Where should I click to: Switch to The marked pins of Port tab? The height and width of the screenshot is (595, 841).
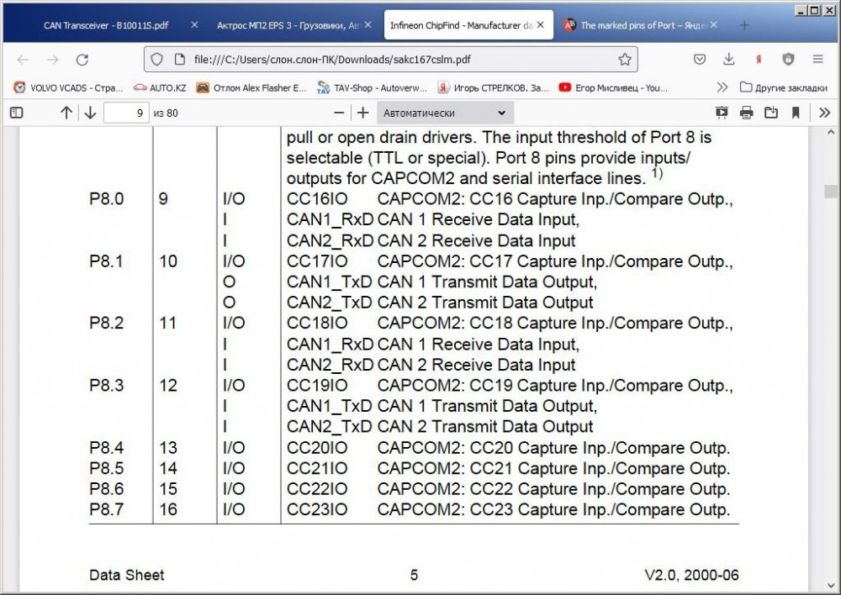[x=636, y=25]
